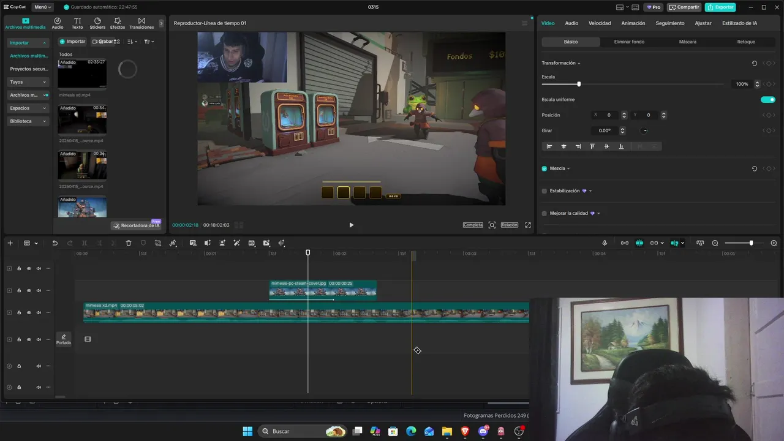The width and height of the screenshot is (784, 441).
Task: Open the media sort order dropdown
Action: coord(132,42)
